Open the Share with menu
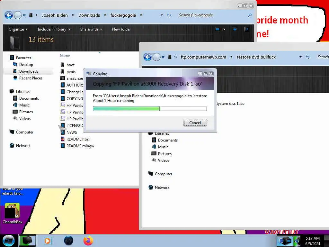 tap(91, 29)
